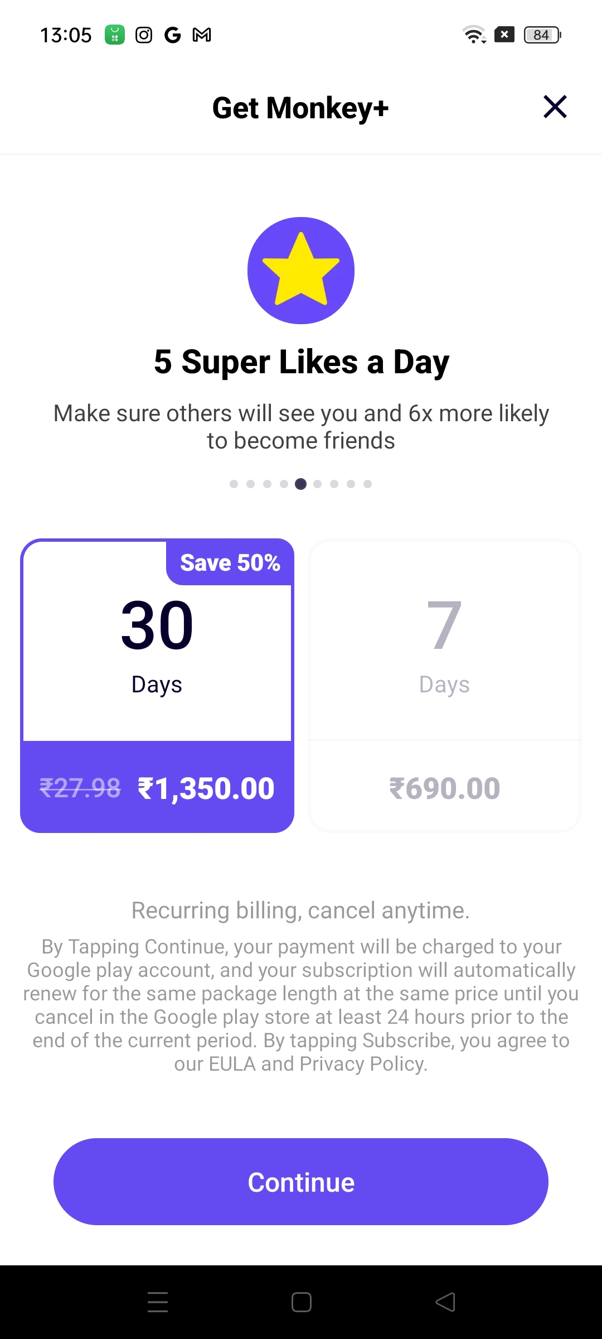The width and height of the screenshot is (602, 1339).
Task: Tap the Save 50% badge
Action: pos(230,562)
